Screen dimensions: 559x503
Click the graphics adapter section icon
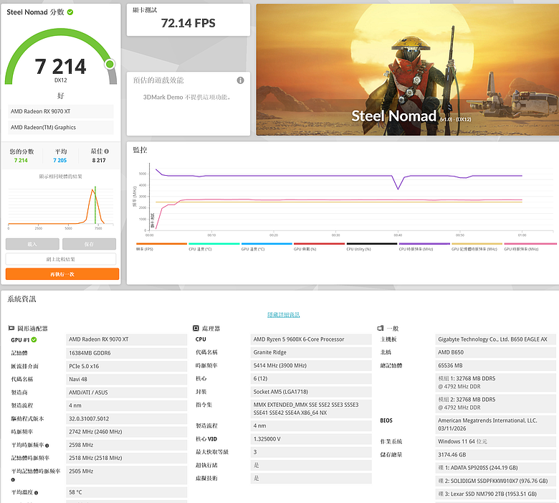11,328
